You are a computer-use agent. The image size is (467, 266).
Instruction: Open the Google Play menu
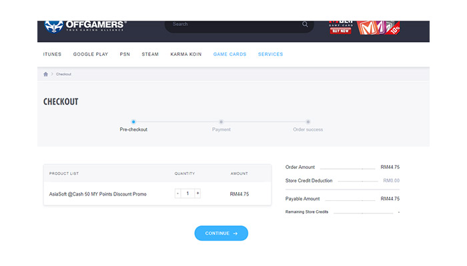[91, 55]
